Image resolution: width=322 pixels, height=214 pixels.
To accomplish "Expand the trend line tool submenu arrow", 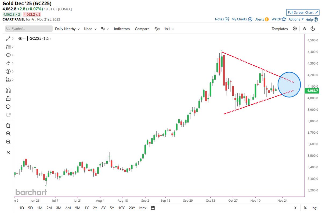I will click(13, 38).
